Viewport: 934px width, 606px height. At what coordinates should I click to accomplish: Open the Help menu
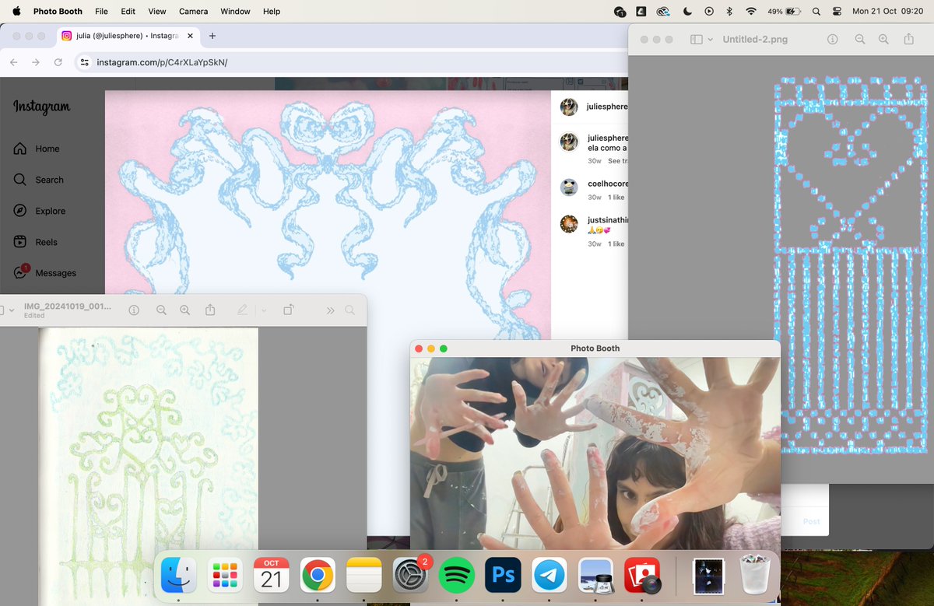[272, 12]
